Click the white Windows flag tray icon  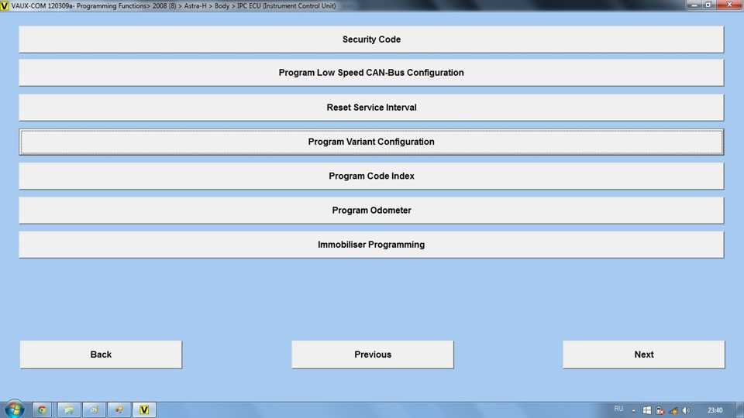[x=647, y=410]
